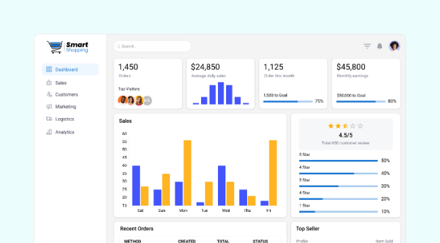The image size is (440, 243).
Task: Sort by CREATED column header
Action: [x=187, y=241]
